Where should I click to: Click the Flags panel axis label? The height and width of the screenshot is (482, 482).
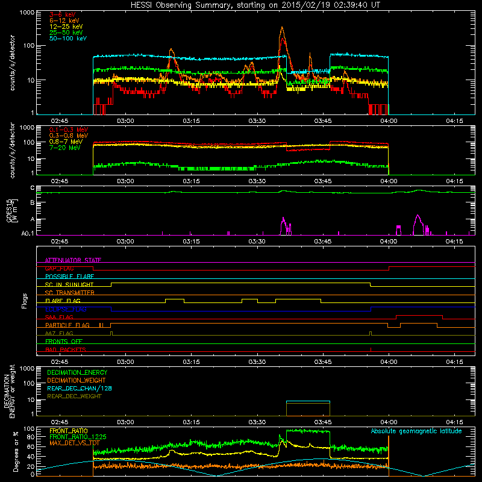click(x=25, y=301)
